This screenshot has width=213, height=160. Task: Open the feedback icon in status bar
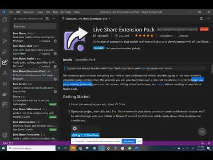[203, 143]
